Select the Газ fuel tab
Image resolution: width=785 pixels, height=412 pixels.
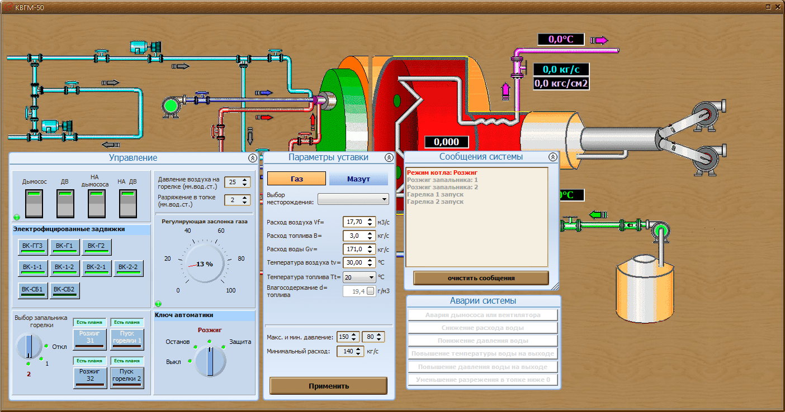(296, 179)
